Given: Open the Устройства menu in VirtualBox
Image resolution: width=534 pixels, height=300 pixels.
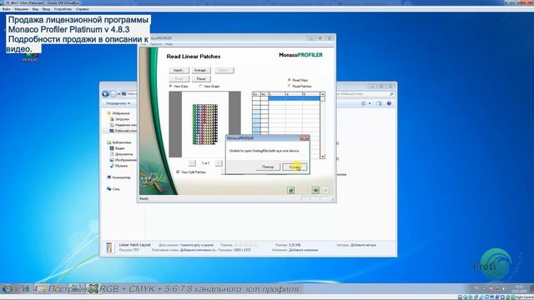Looking at the screenshot, I should pyautogui.click(x=63, y=9).
